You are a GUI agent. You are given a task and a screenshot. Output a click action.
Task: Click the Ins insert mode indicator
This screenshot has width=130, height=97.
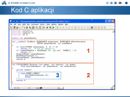coord(37,88)
